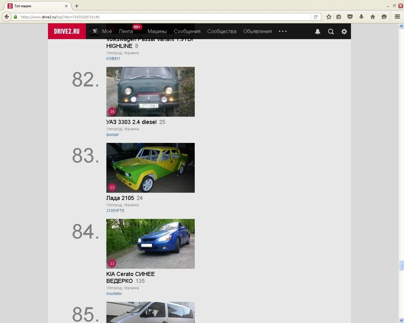This screenshot has width=404, height=323.
Task: Click the 33 badge on Лада photo
Action: tap(112, 188)
